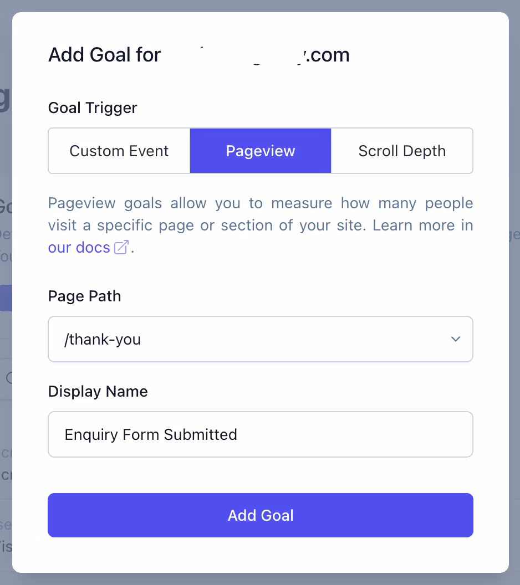Click the highlighted Pageview segment in the trigger selector
This screenshot has height=585, width=520.
tap(260, 150)
